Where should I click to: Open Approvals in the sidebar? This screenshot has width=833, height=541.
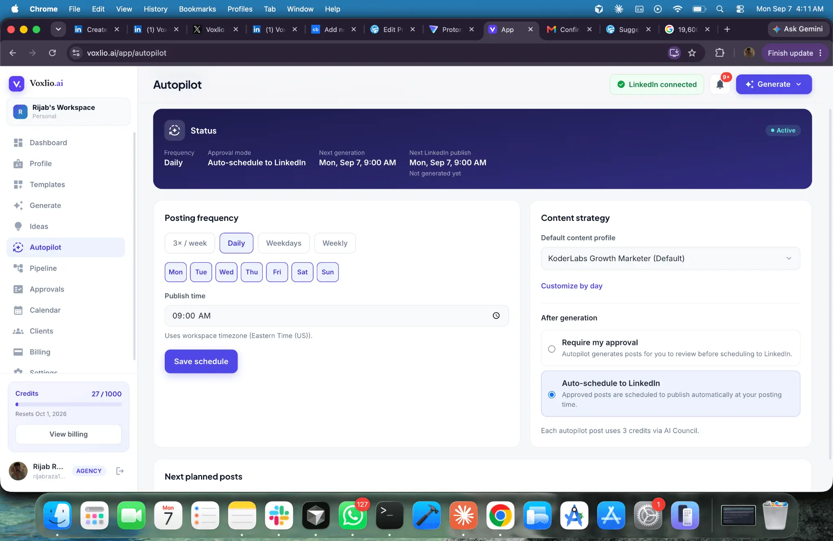click(x=66, y=289)
